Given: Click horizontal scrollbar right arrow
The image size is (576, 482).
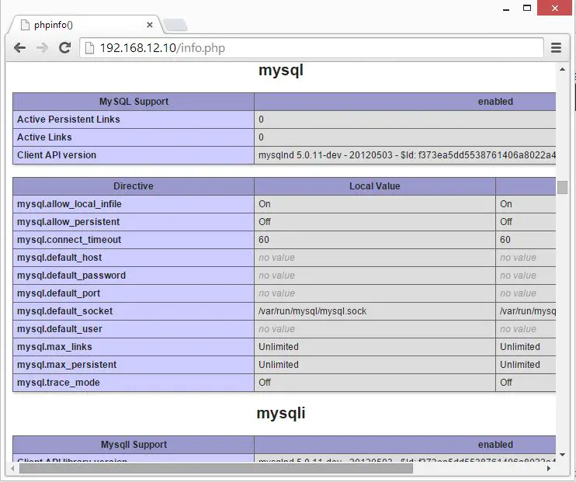Looking at the screenshot, I should point(549,468).
